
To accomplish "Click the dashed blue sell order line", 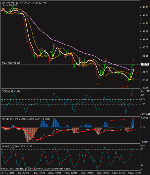I will 70,64.
